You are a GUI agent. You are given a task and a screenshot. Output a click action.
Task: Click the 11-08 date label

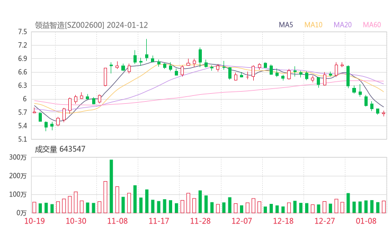point(117,221)
